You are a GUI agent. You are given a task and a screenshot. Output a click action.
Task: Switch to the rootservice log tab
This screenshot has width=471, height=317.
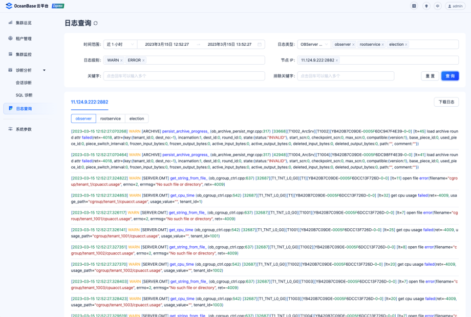click(111, 118)
